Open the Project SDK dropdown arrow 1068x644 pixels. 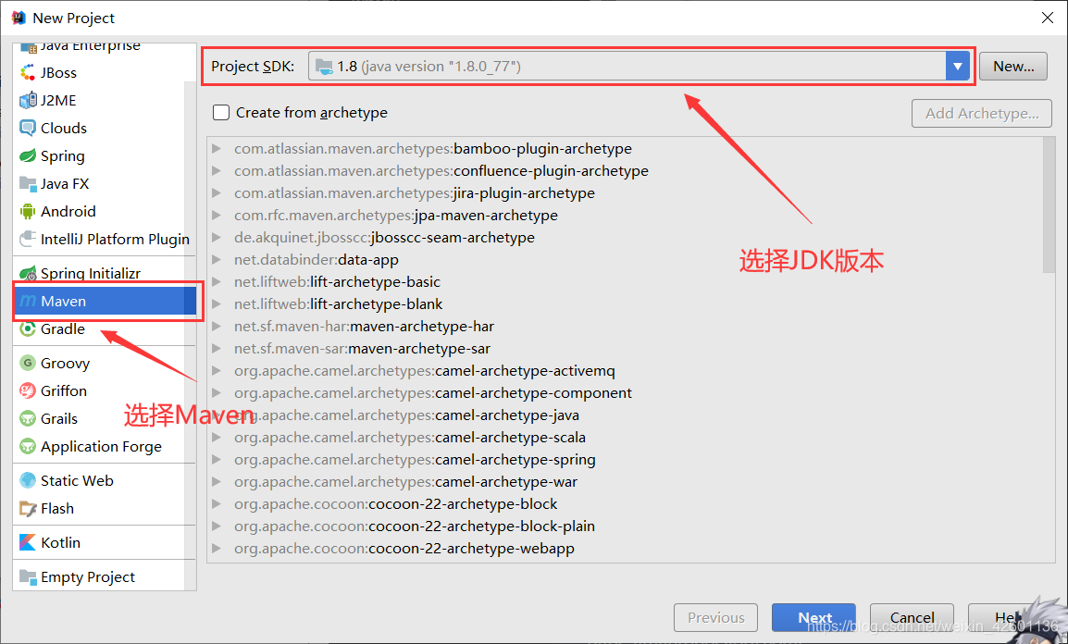(x=957, y=66)
